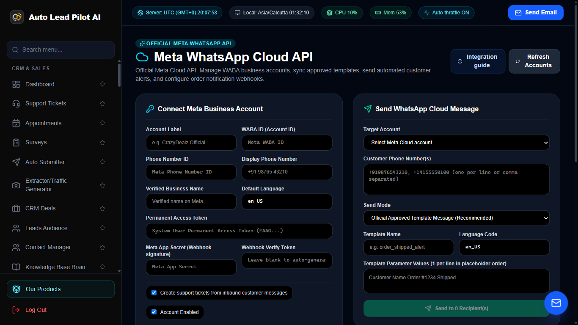The image size is (578, 325).
Task: Click Send to 0 Recipient(s) button
Action: click(x=457, y=308)
